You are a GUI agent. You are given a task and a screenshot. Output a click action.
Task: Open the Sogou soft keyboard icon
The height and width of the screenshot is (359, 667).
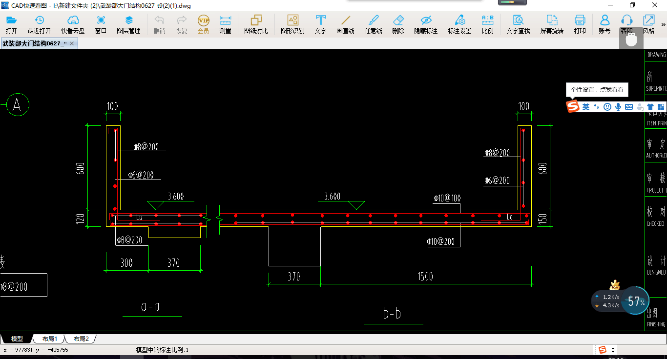629,107
